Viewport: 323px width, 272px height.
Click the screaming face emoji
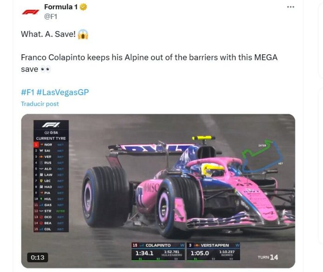[x=83, y=34]
